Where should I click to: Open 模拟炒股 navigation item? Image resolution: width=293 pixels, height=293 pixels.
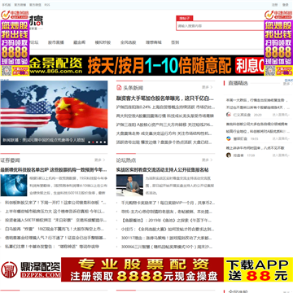[103, 42]
